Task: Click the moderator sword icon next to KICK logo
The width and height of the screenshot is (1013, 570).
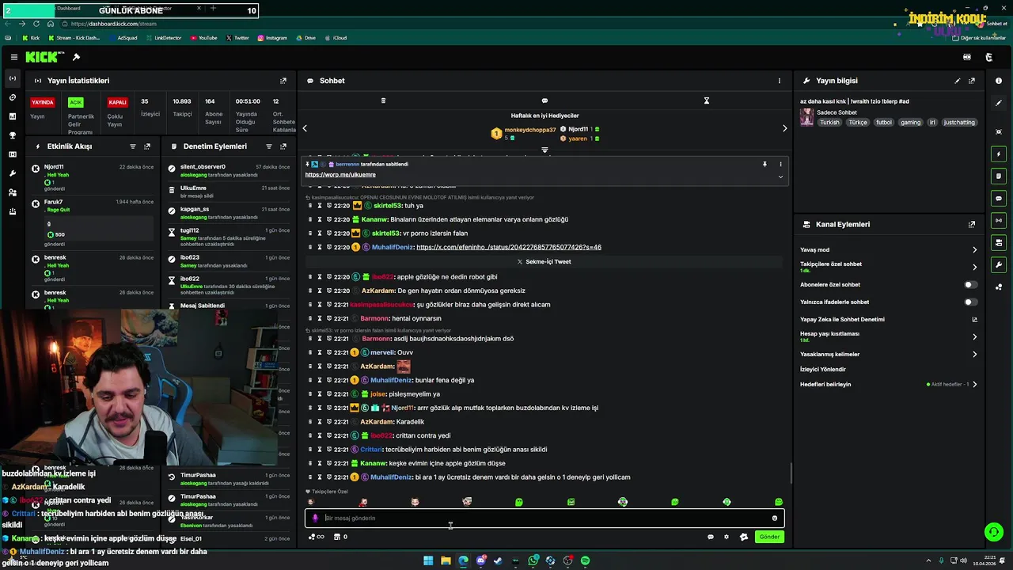Action: 76,57
